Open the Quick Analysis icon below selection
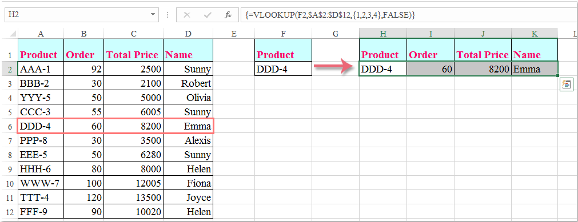This screenshot has width=578, height=222. click(x=565, y=84)
